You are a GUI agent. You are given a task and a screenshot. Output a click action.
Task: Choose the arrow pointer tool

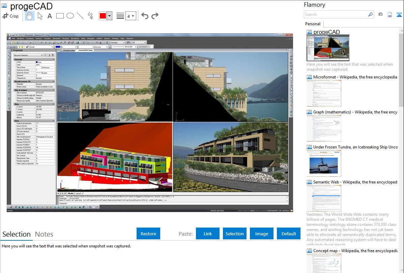click(40, 16)
